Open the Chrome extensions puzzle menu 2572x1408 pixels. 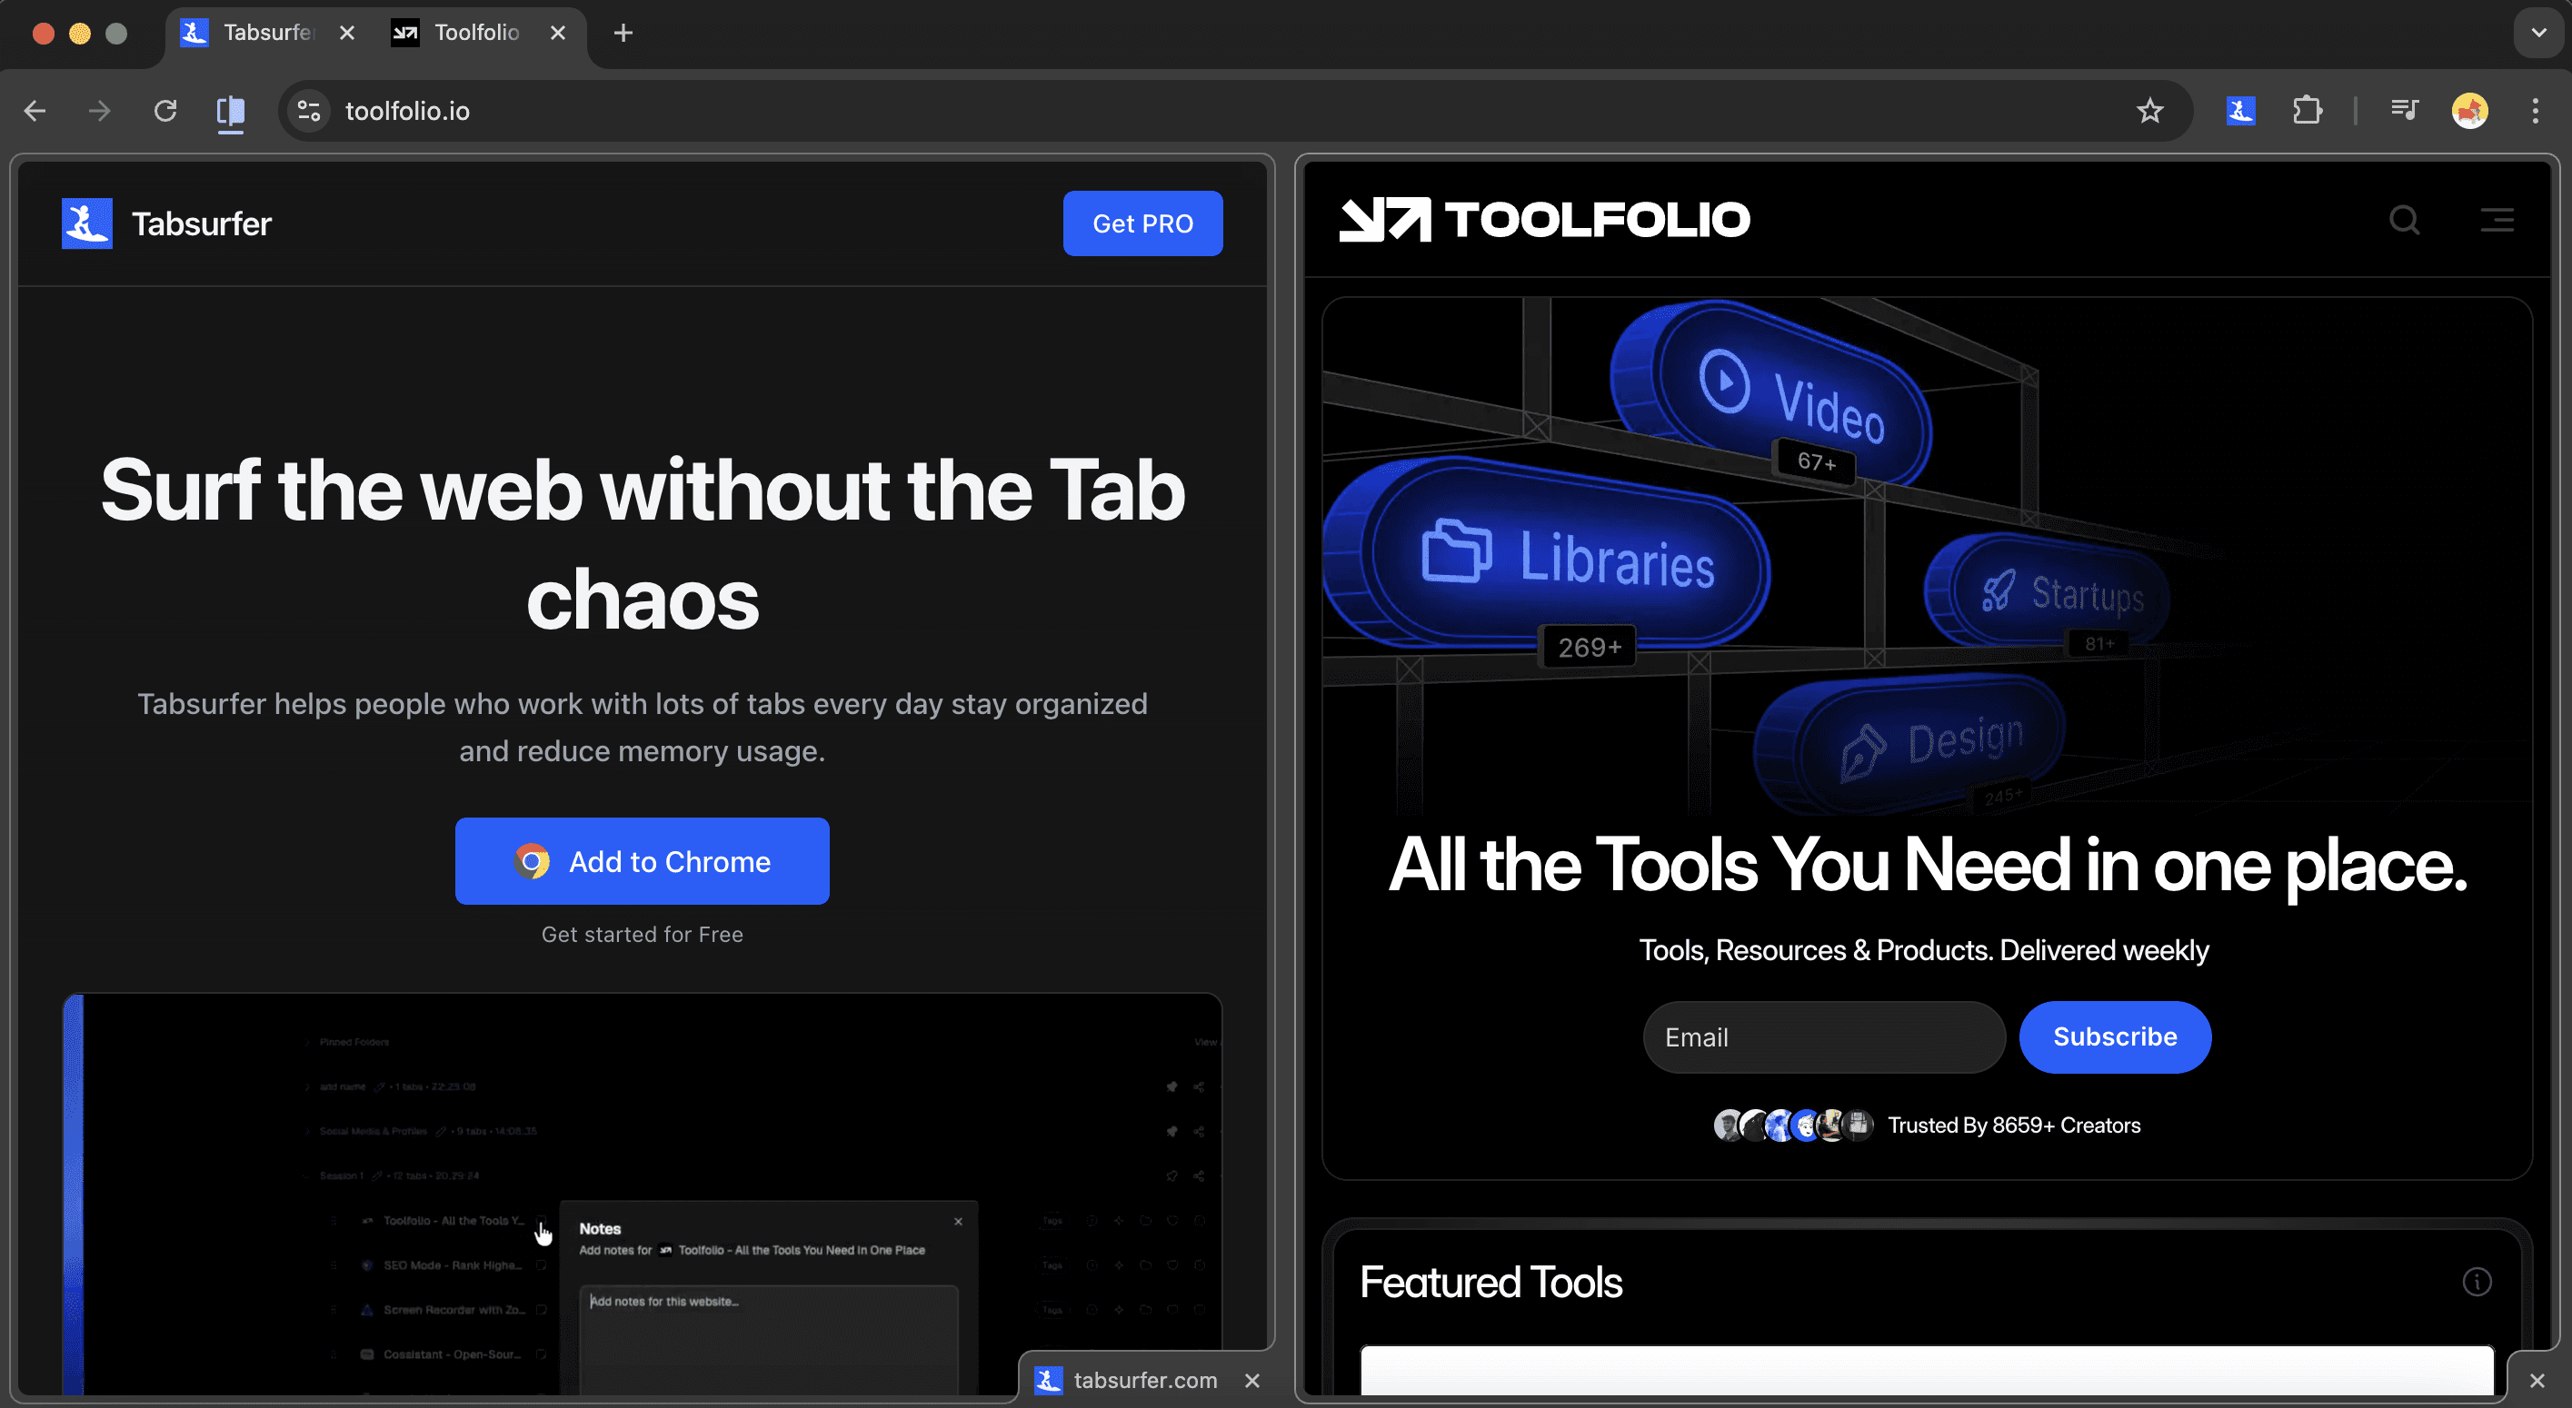point(2307,111)
